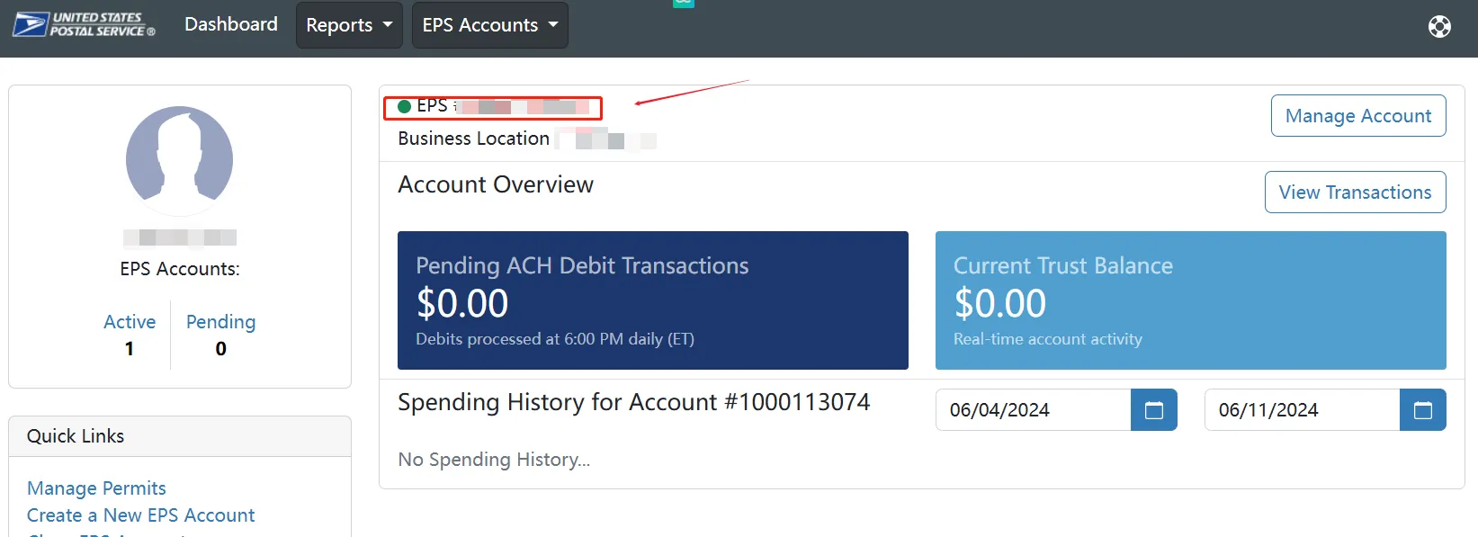
Task: Click the Current Trust Balance card
Action: tap(1190, 300)
